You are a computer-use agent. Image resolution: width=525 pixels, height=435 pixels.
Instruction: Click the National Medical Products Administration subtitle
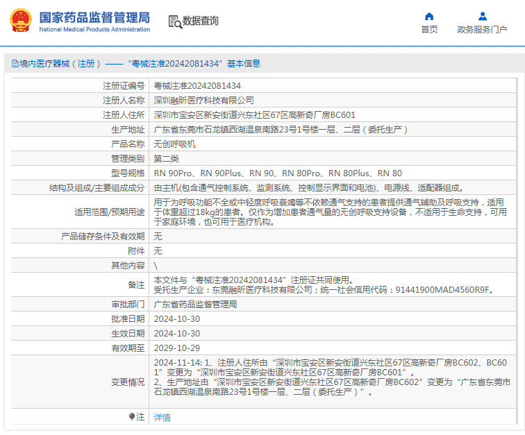point(94,30)
